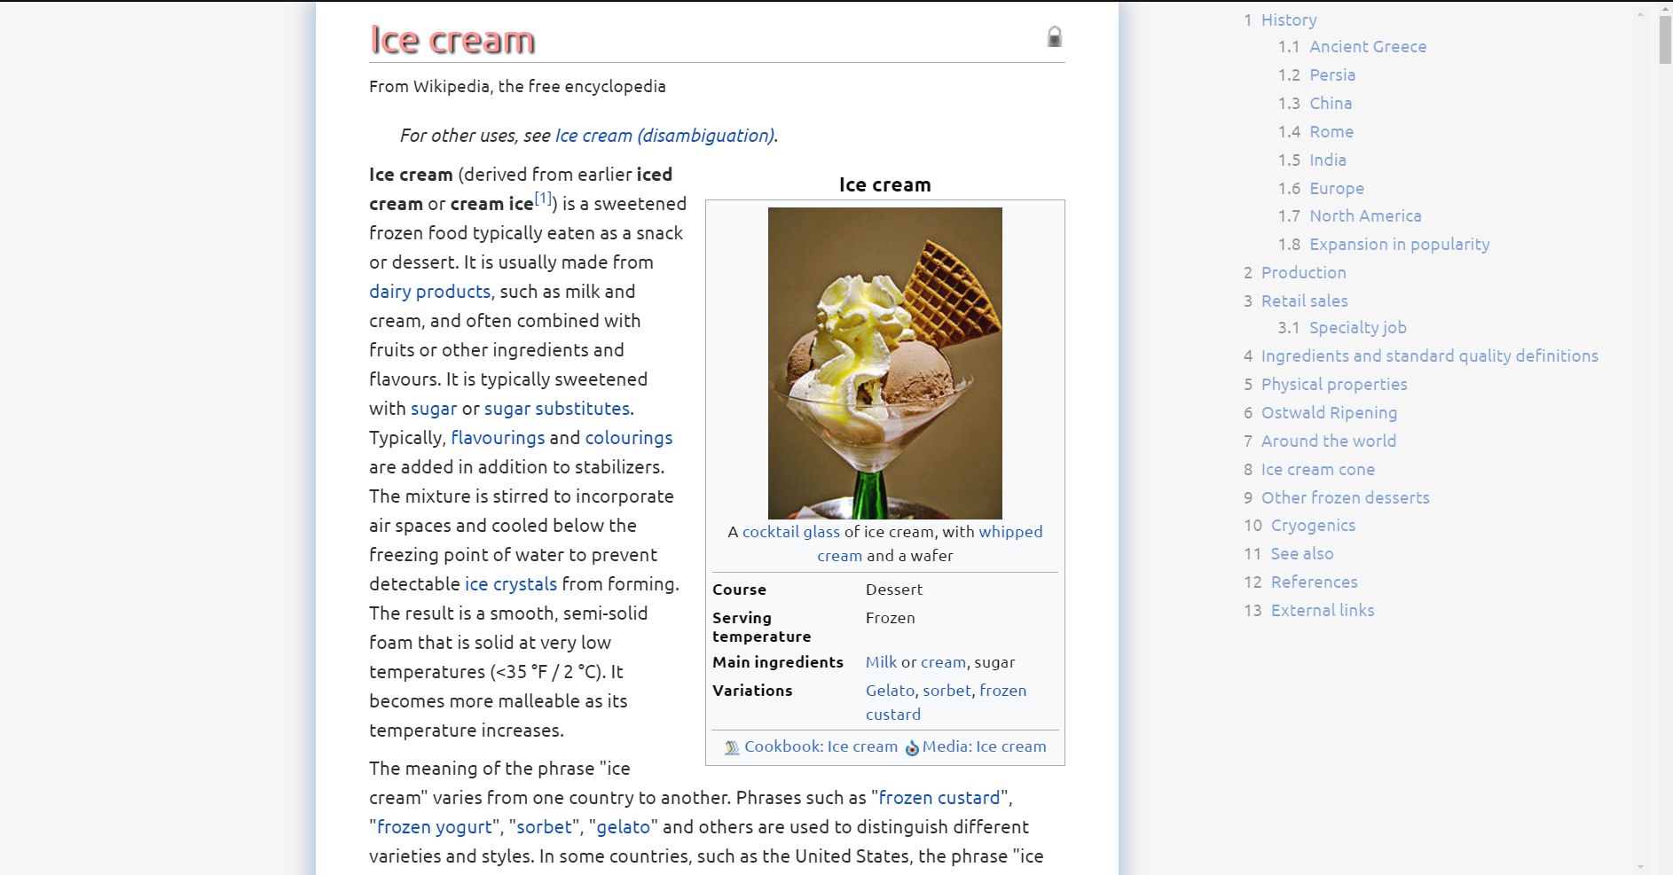Click the "Frozen" serving temperature value
Image resolution: width=1673 pixels, height=875 pixels.
(x=890, y=618)
